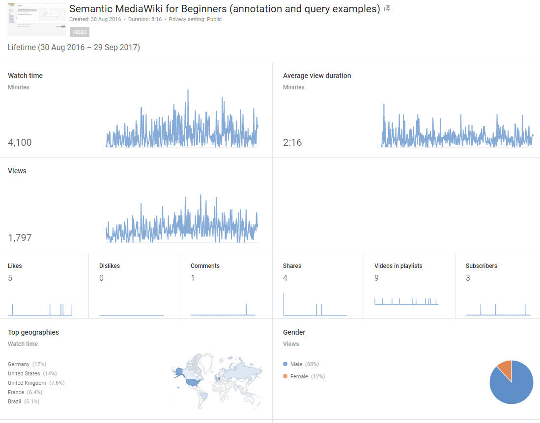Select the France (6.4%) row
Viewport: 540px width, 423px height.
[25, 392]
